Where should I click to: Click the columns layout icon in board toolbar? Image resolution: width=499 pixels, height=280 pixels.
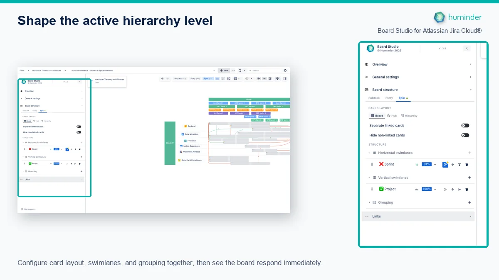[229, 78]
